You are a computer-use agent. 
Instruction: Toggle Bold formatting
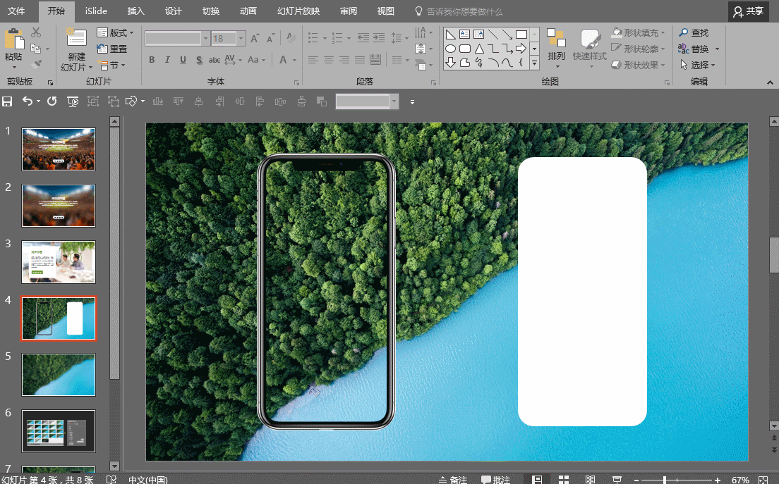click(152, 60)
